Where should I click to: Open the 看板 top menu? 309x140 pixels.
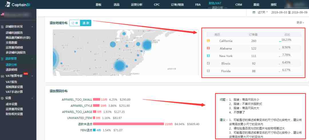click(x=98, y=5)
